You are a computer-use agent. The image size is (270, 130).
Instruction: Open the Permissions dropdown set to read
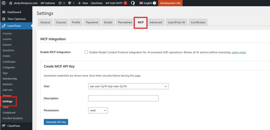point(98,110)
